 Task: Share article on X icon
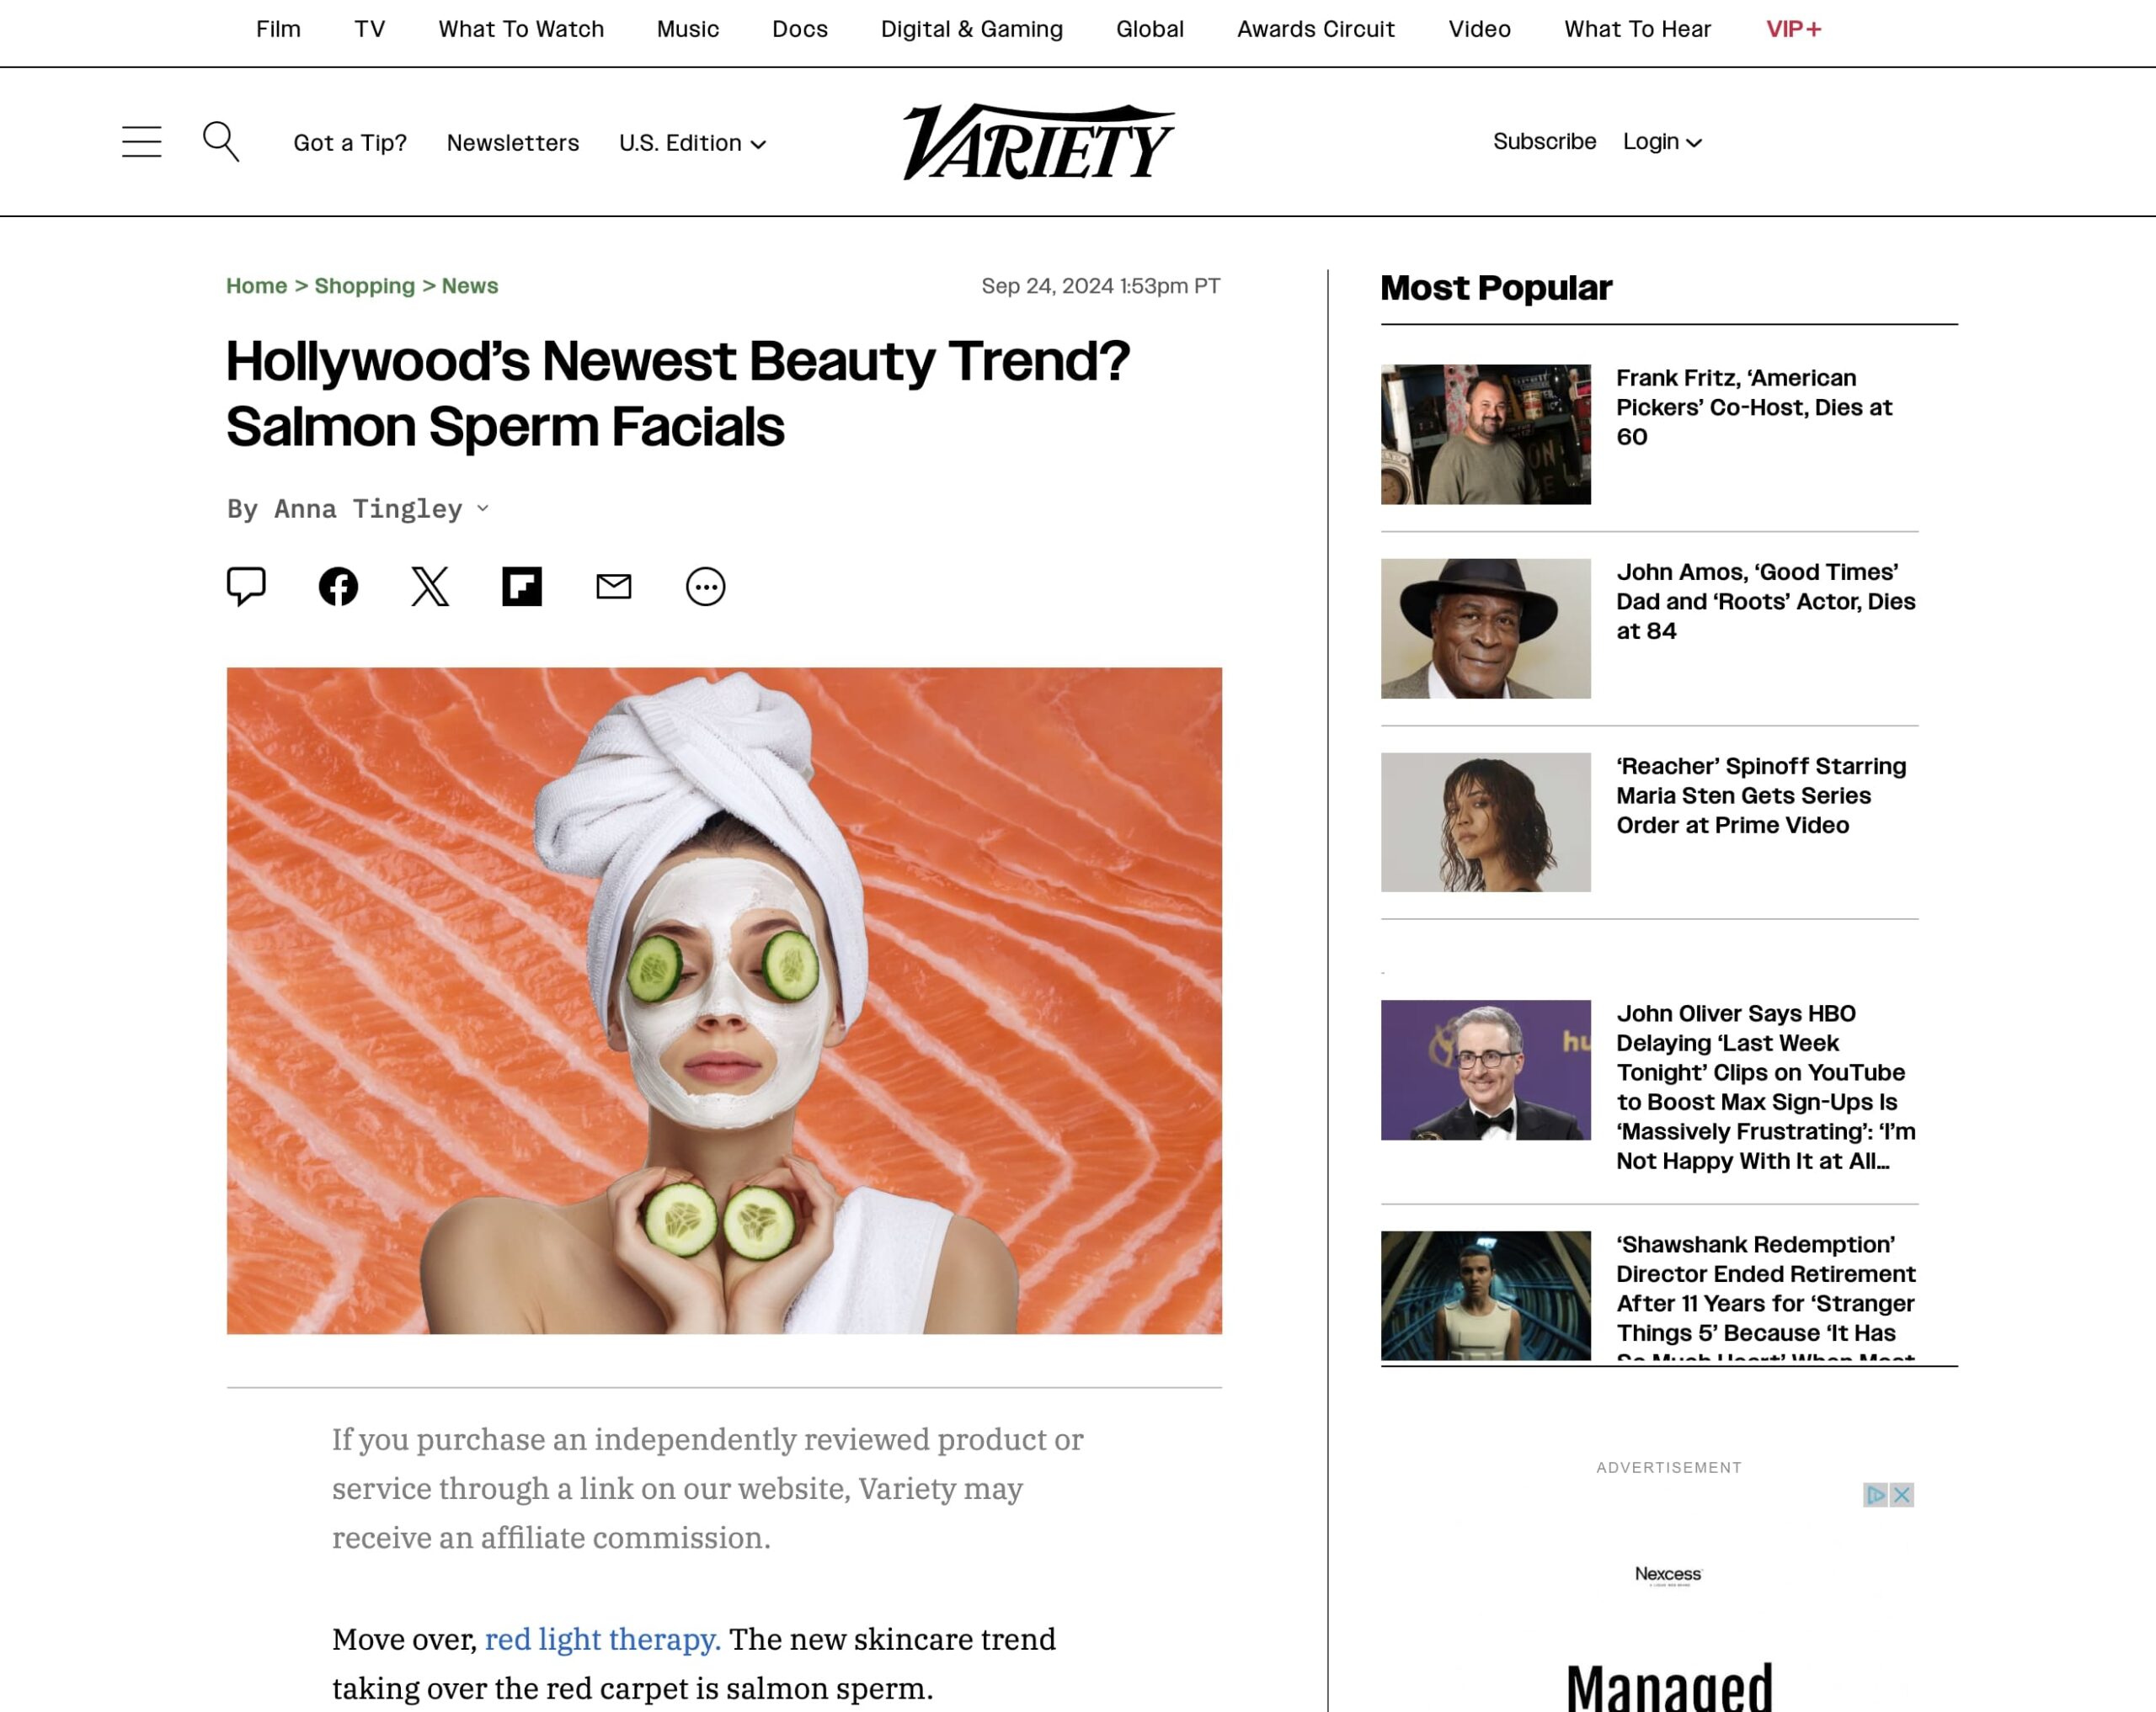[x=430, y=587]
